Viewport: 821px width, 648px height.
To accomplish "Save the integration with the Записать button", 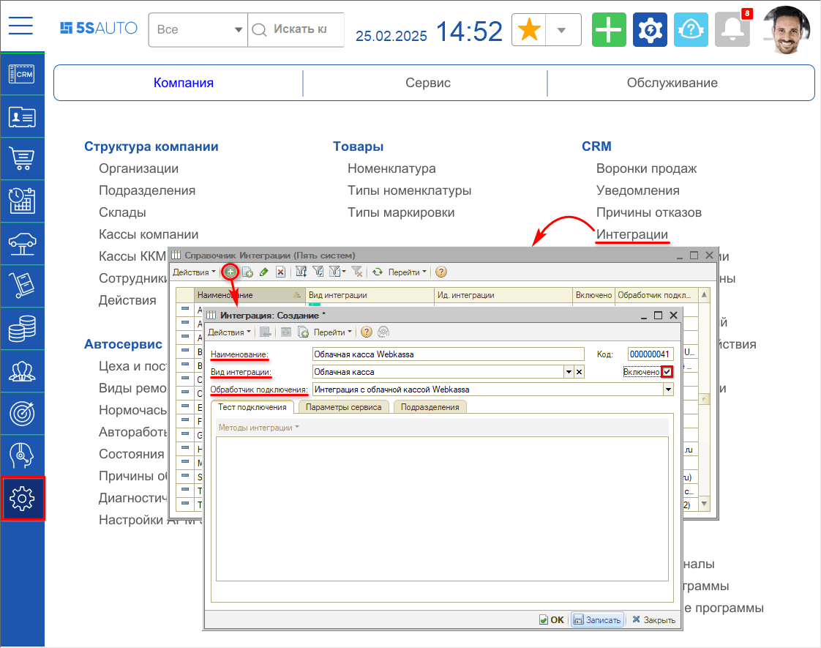I will [597, 619].
